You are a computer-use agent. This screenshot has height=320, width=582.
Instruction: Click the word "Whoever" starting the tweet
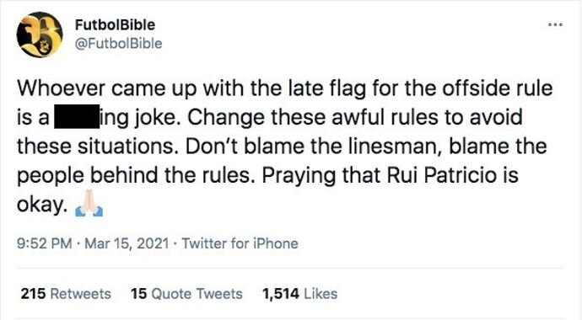pyautogui.click(x=62, y=88)
